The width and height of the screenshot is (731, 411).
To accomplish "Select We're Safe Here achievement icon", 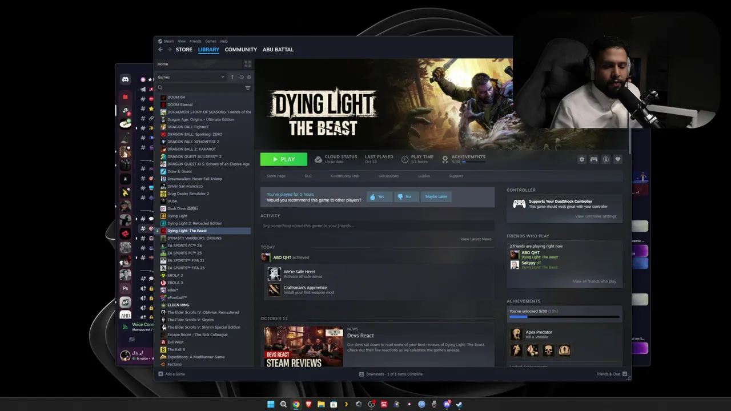I will point(274,274).
